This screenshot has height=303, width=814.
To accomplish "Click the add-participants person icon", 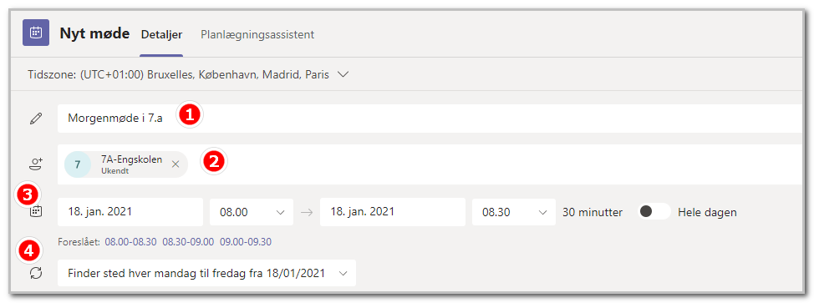I will coord(36,164).
